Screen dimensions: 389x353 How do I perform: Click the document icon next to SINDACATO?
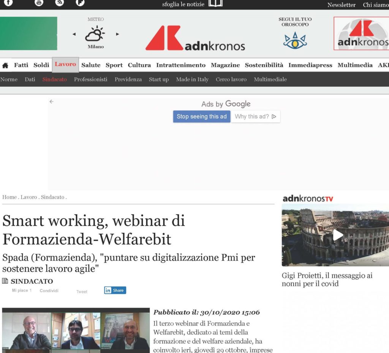point(5,281)
